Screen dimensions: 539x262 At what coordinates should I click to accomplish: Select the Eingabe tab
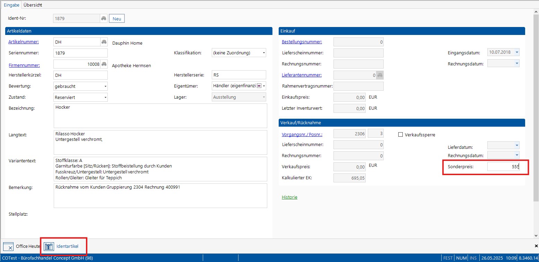point(11,5)
